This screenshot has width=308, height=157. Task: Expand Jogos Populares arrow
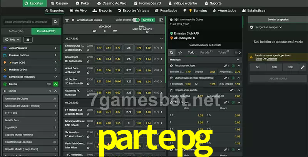pos(55,48)
